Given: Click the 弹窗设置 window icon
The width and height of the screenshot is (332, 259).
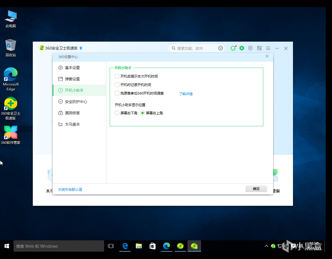Looking at the screenshot, I should 60,79.
